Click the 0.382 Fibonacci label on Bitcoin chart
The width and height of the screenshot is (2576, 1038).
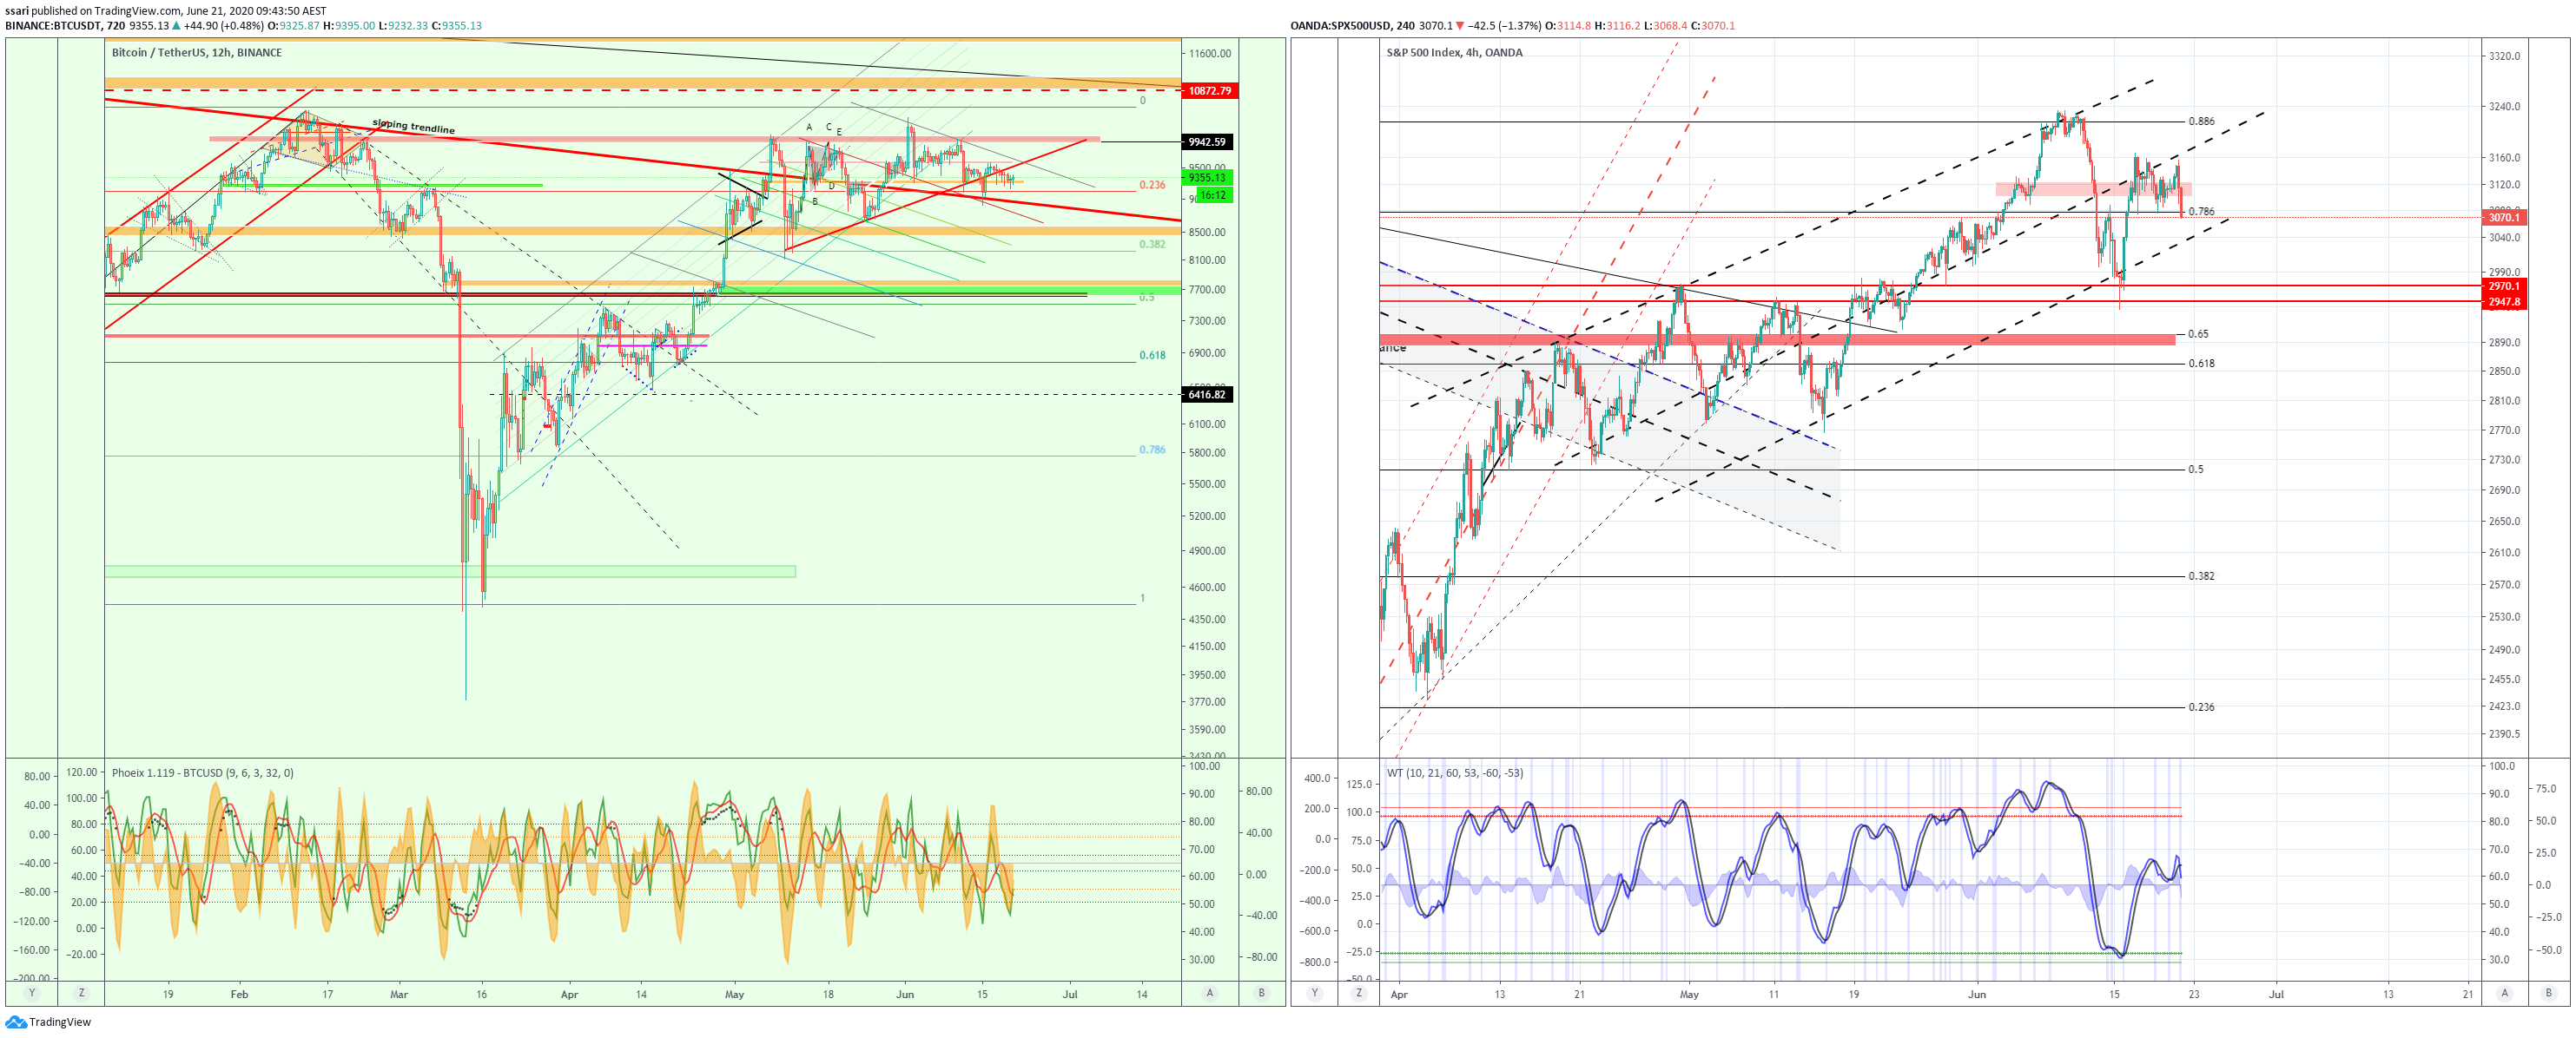(1152, 245)
